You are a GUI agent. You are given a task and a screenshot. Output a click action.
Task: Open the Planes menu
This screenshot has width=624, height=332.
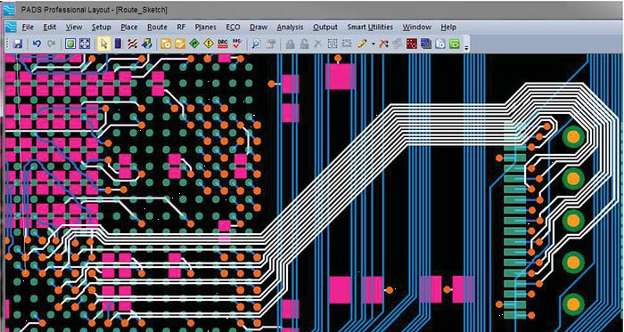point(205,27)
